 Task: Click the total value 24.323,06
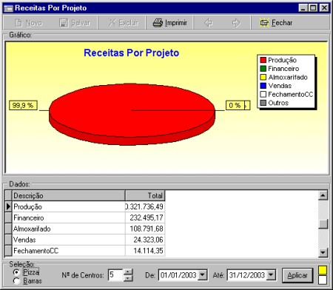click(x=148, y=240)
